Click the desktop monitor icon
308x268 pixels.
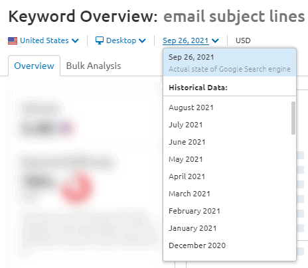coord(100,40)
